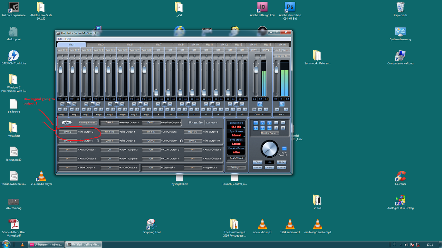Open DAEMON Tools Lite shortcut
442x248 pixels.
tap(13, 58)
